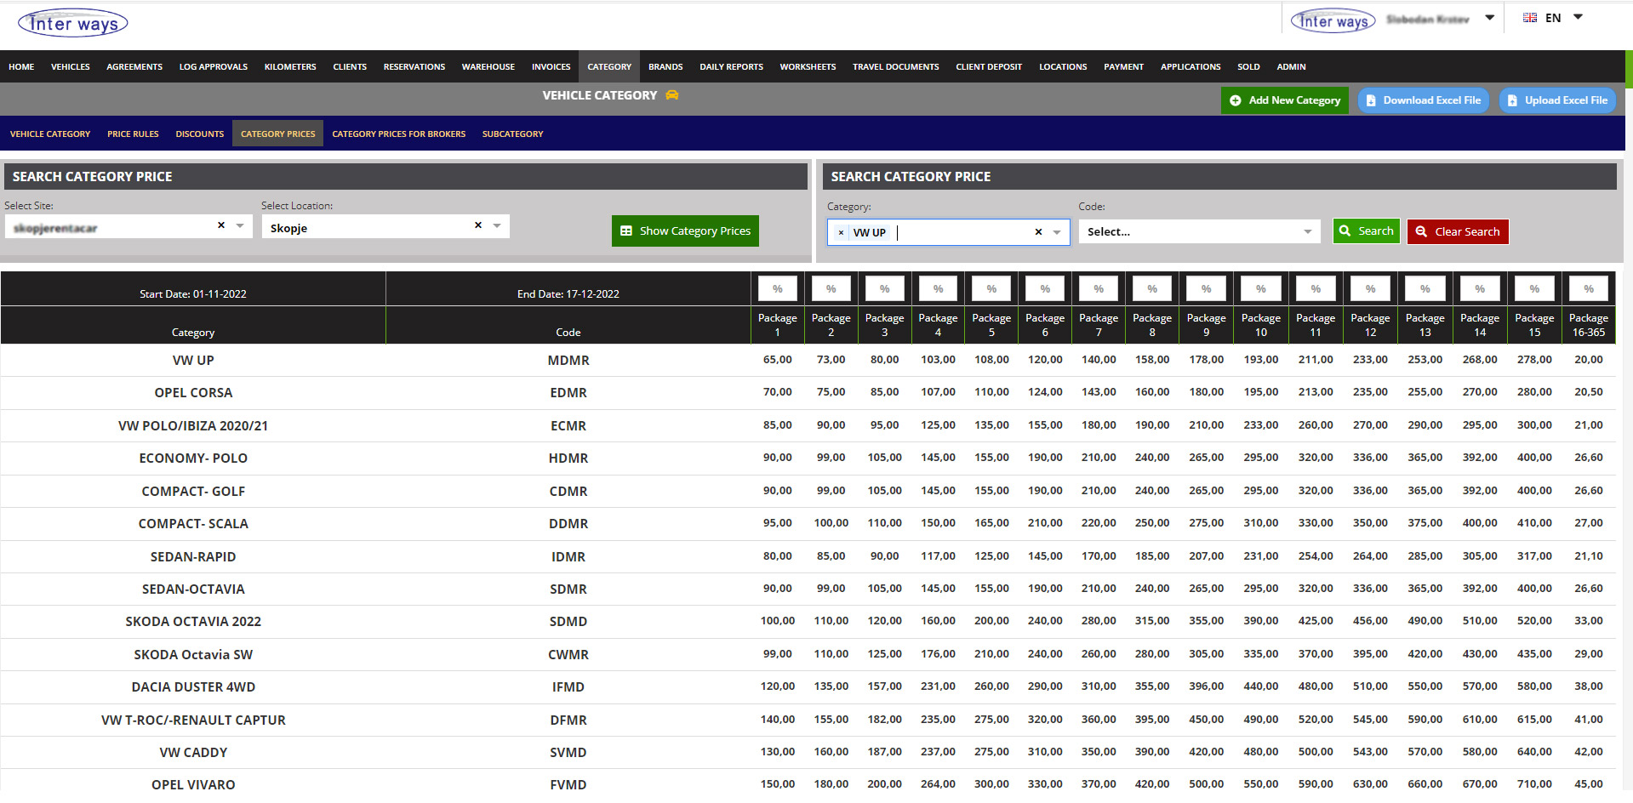This screenshot has height=803, width=1633.
Task: Click the percent field above Package 1
Action: point(778,288)
